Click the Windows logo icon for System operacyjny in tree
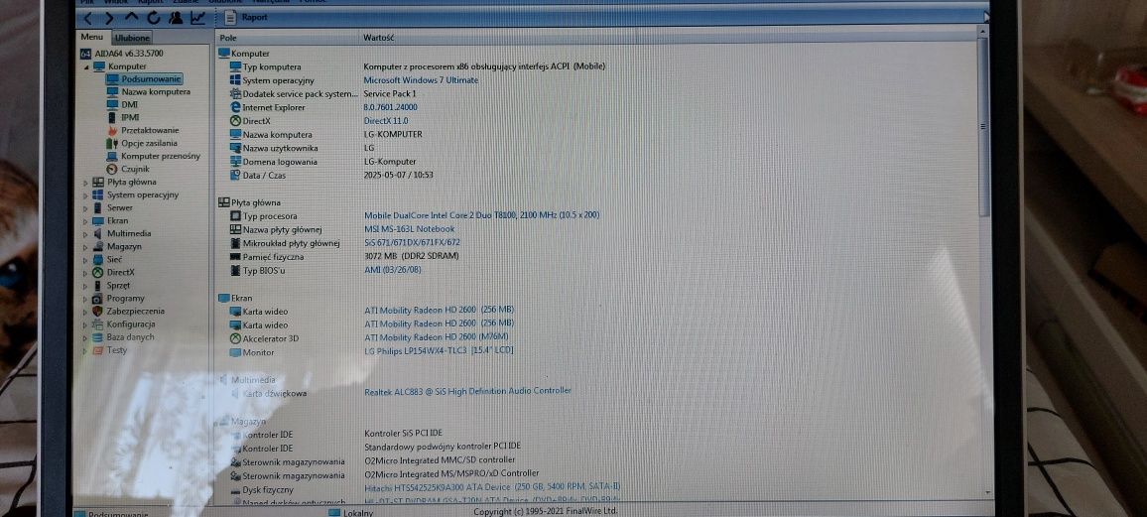This screenshot has width=1147, height=517. 97,195
